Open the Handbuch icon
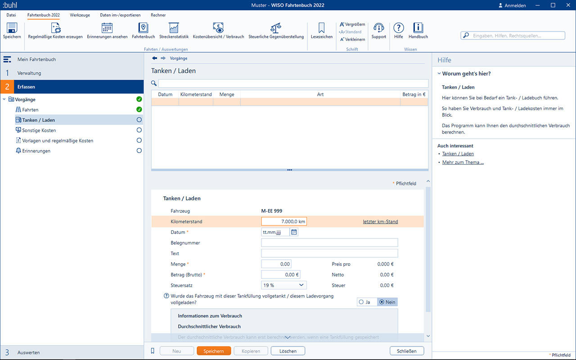Screen dimensions: 576x360 click(x=418, y=28)
